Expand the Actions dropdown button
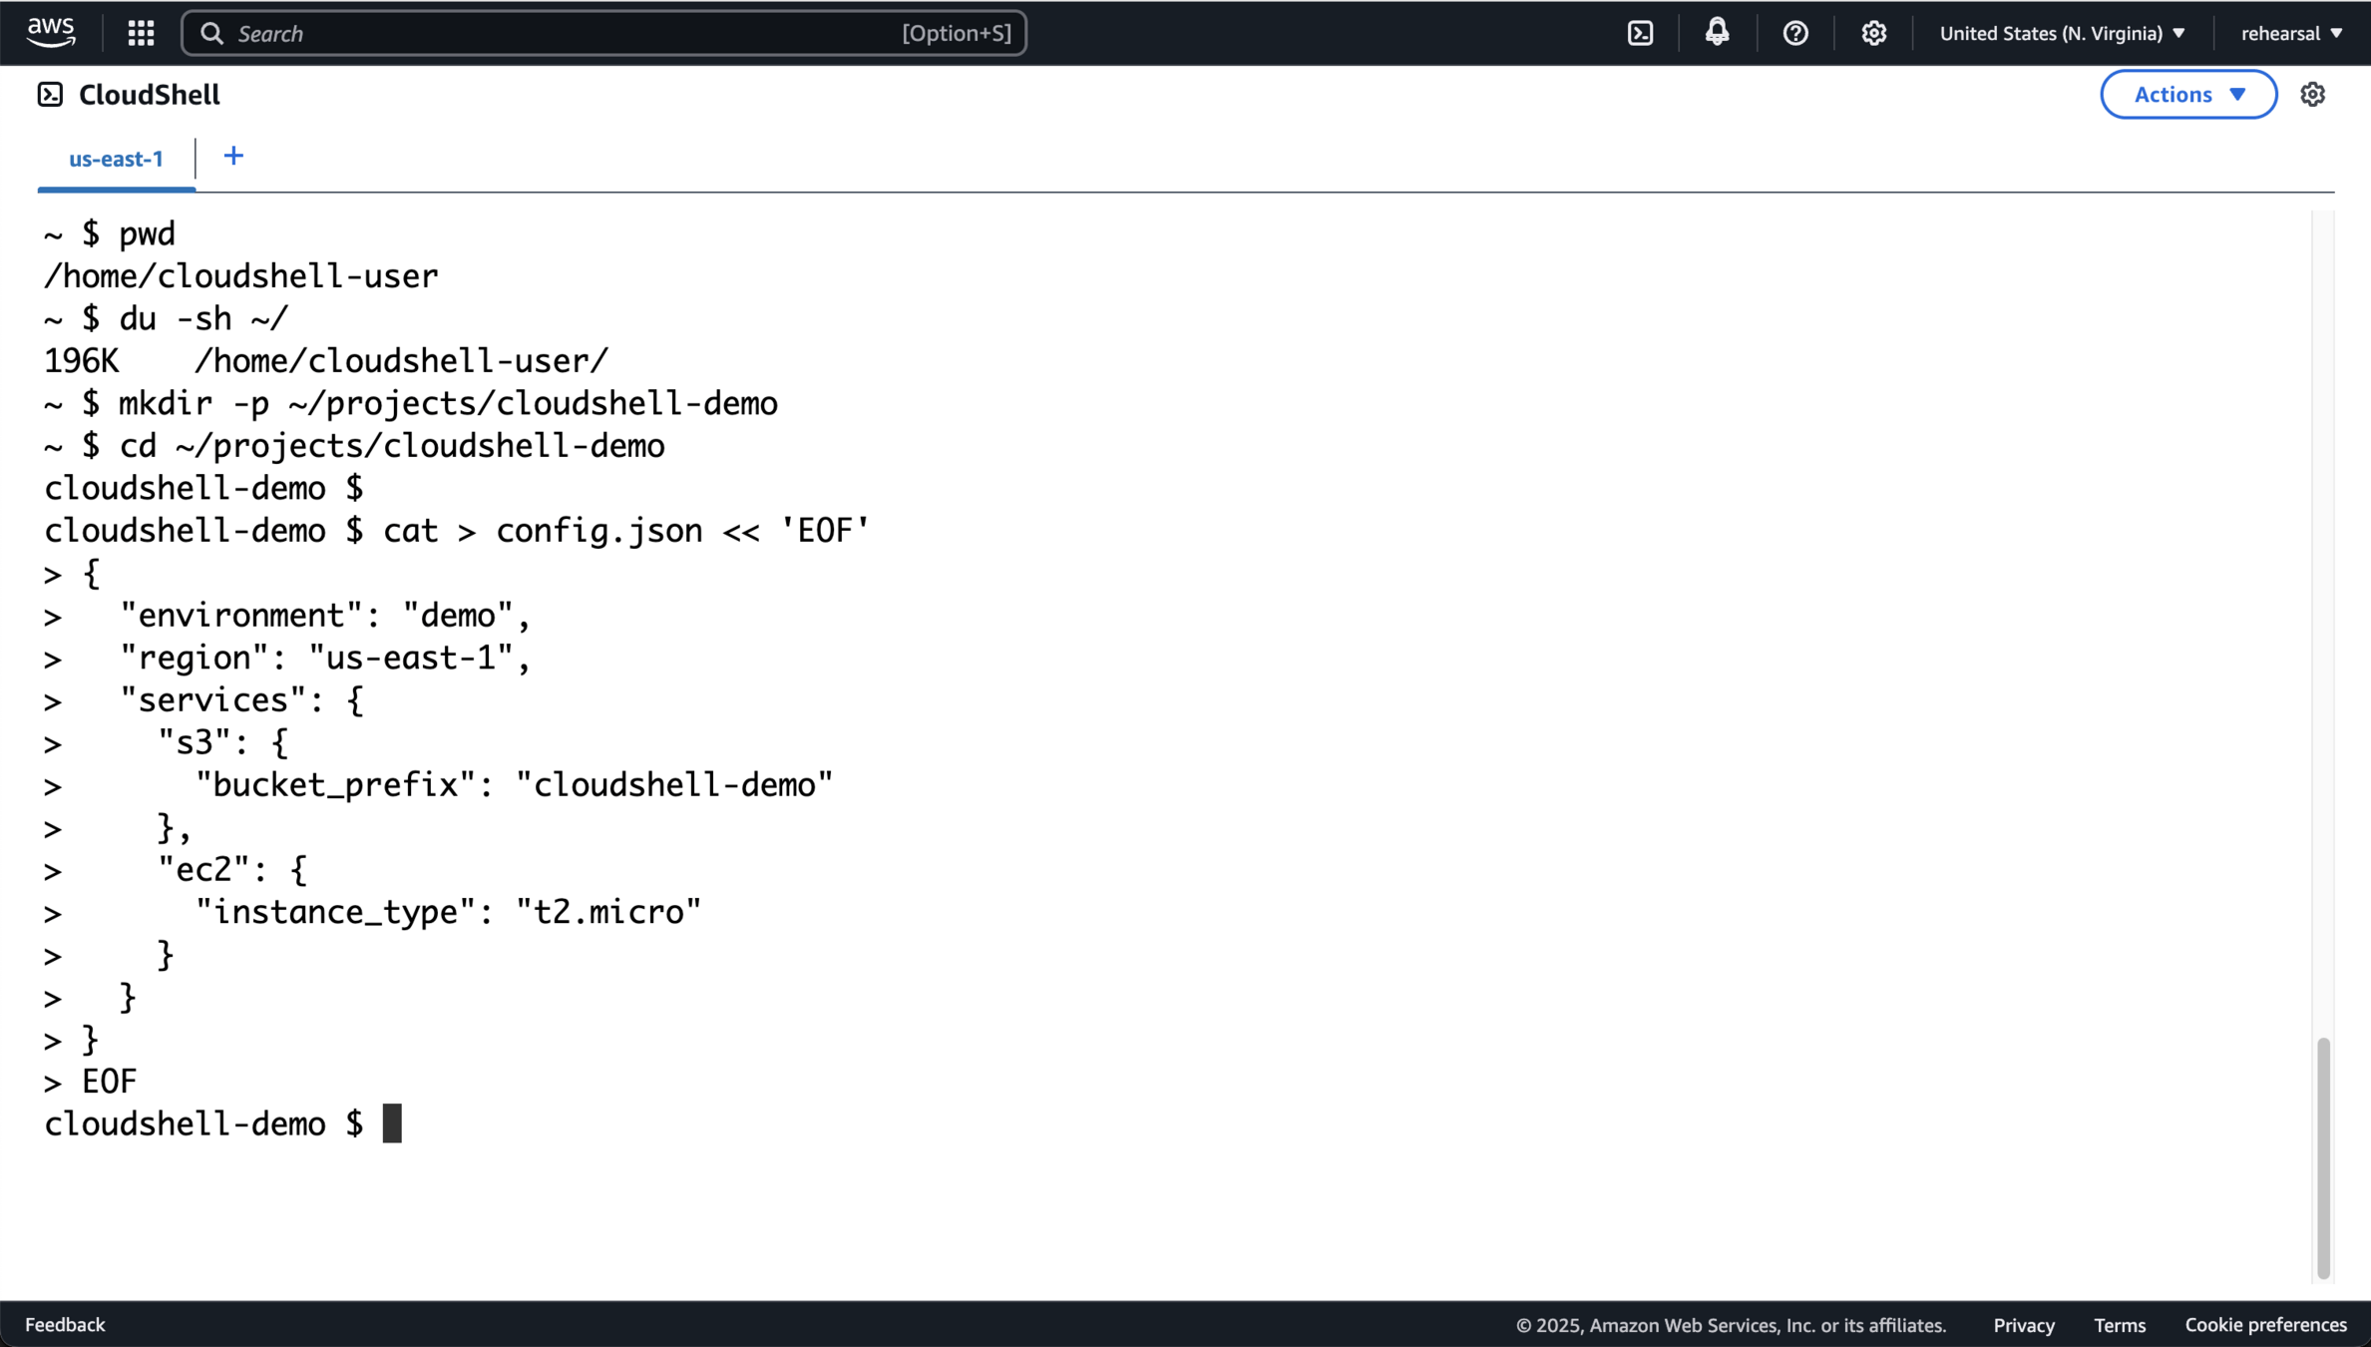 [x=2188, y=94]
